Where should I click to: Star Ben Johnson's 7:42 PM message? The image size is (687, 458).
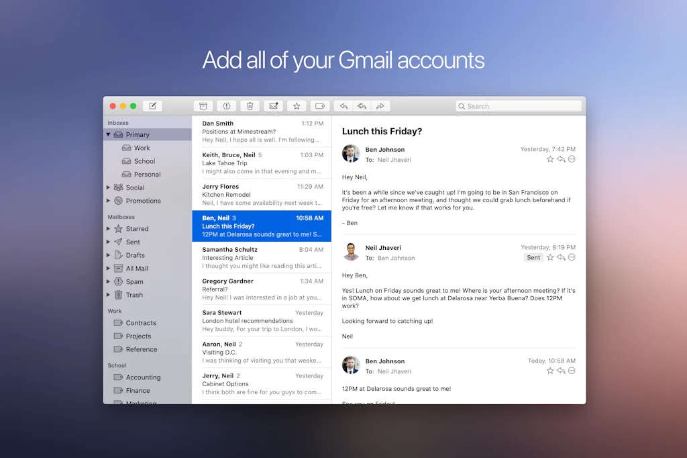(550, 159)
